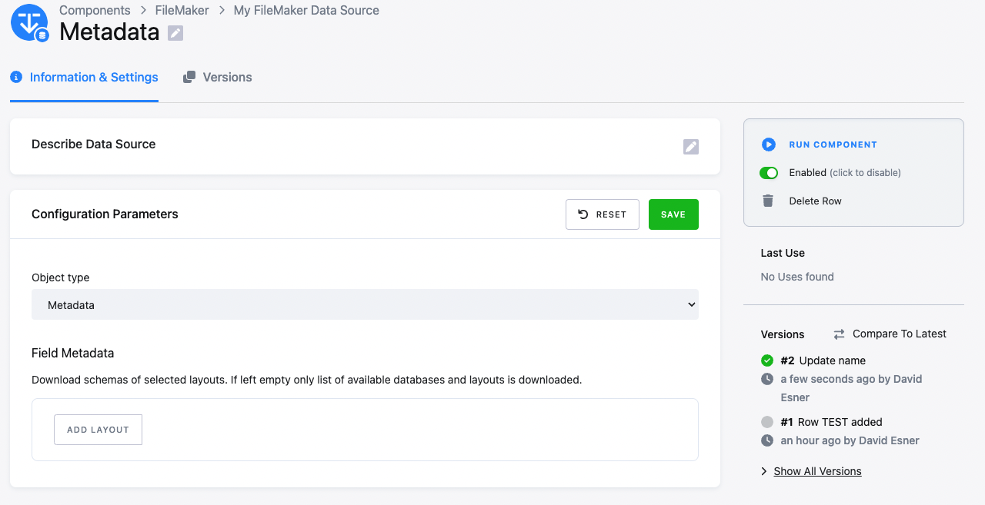Click the 'Download schemas of selected layouts' description

307,380
